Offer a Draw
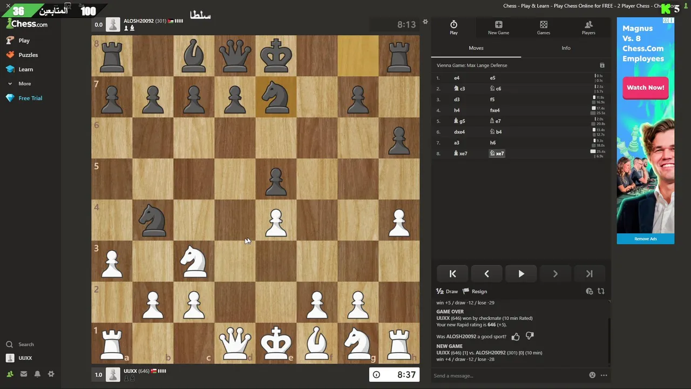 [x=447, y=291]
